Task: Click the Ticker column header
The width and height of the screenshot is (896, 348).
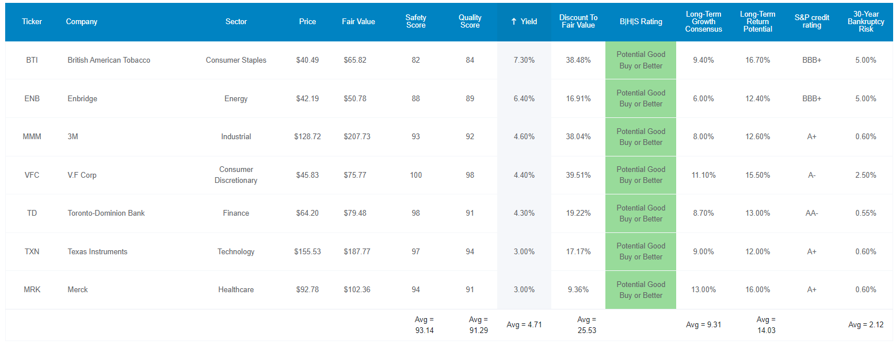Action: tap(32, 22)
